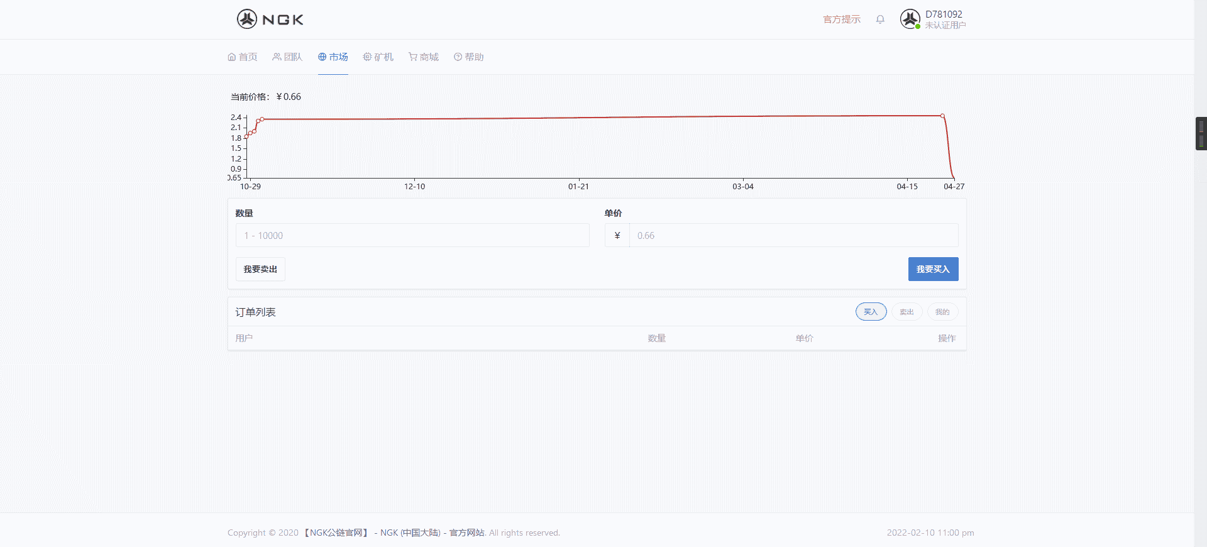Select 卖出 order list filter
The image size is (1207, 547).
click(x=907, y=312)
